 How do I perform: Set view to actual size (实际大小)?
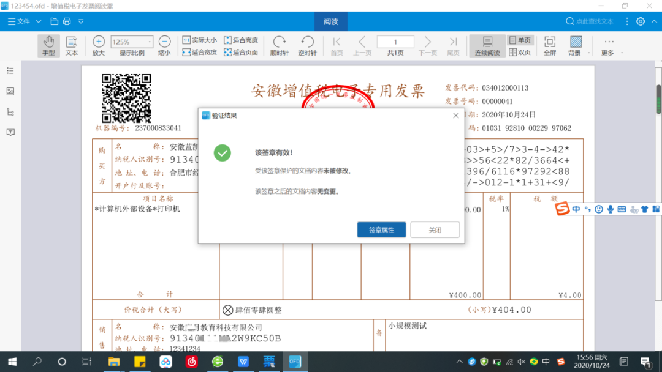pos(199,40)
